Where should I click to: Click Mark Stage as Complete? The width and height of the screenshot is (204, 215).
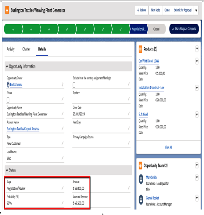click(184, 29)
